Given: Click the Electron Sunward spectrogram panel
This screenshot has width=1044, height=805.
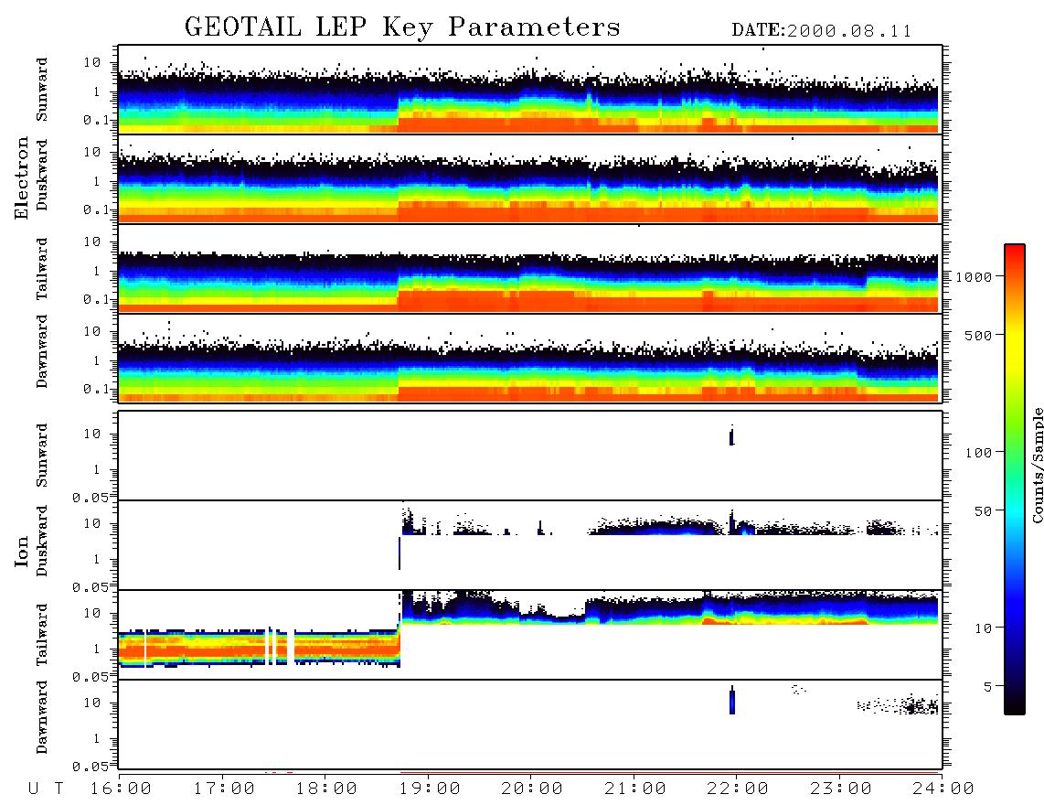Looking at the screenshot, I should tap(530, 90).
